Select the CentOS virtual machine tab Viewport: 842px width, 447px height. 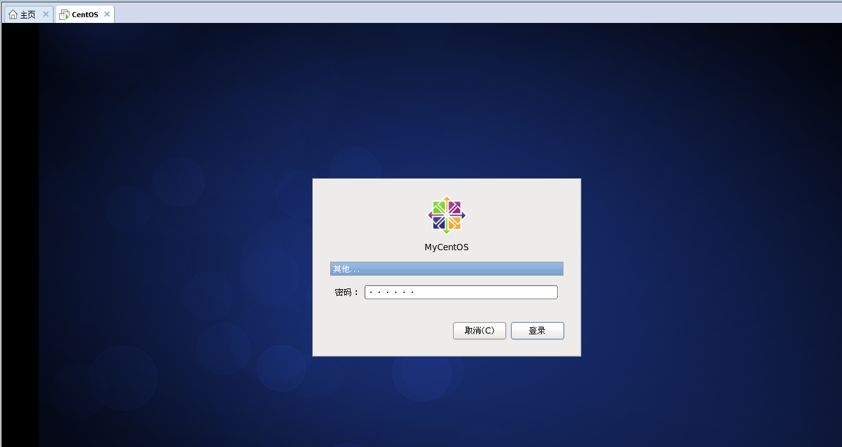[x=85, y=15]
